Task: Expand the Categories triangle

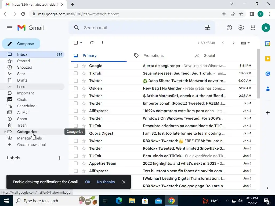Action: (x=5, y=132)
